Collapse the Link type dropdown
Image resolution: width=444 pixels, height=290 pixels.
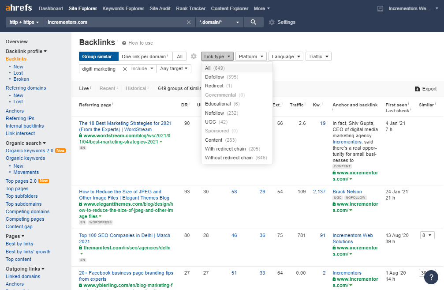coord(217,56)
